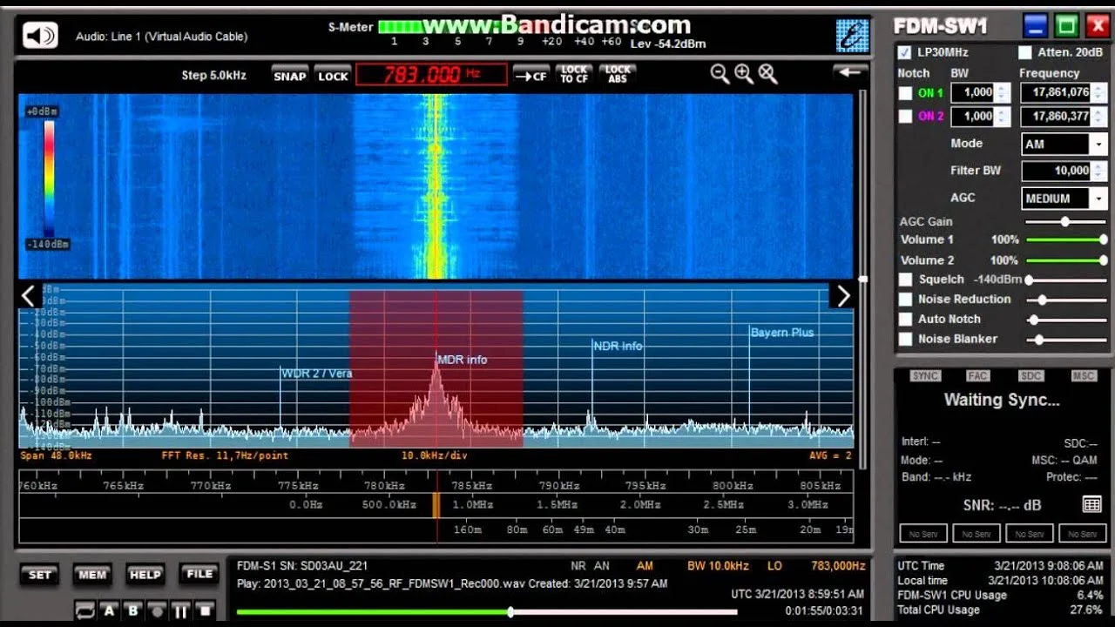Enable Notch ON 1 checkbox

[906, 93]
